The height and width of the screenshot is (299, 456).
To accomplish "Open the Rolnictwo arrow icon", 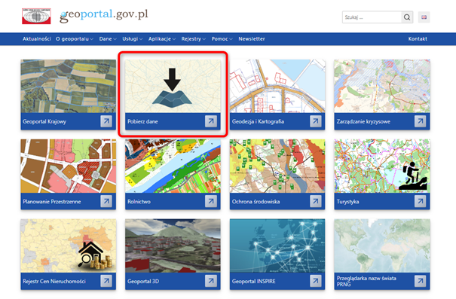I will (x=211, y=201).
